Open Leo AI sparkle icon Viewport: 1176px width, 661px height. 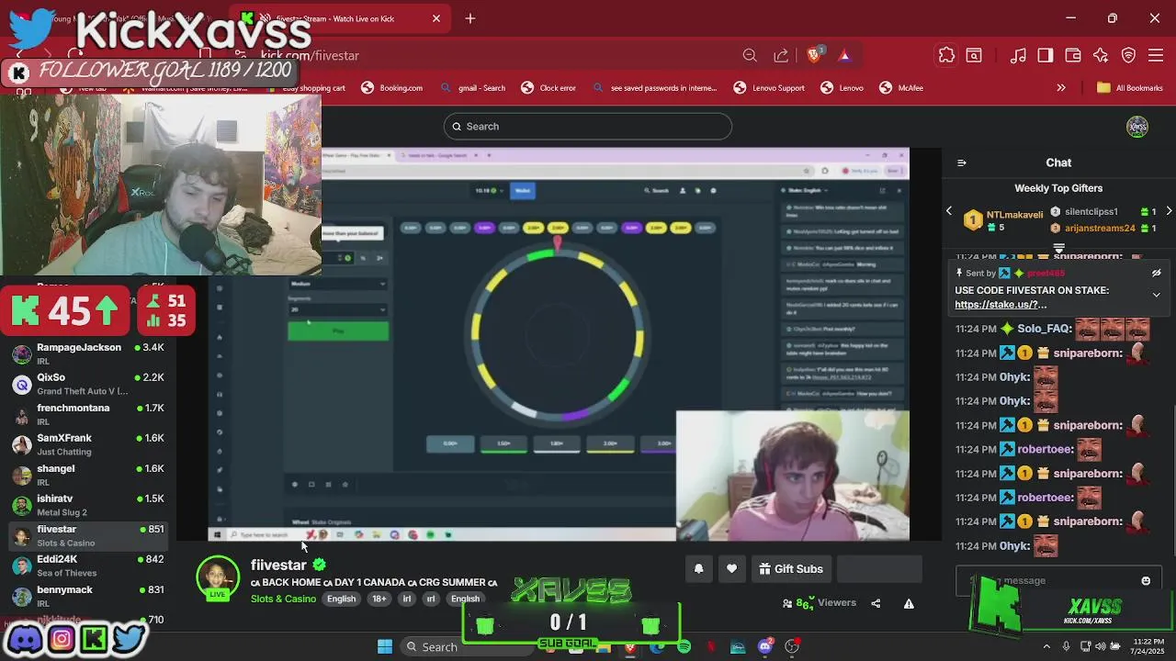click(1101, 56)
